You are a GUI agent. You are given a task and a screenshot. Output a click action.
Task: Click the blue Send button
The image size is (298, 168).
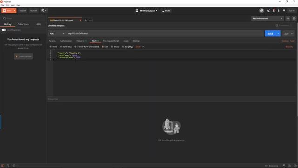[270, 34]
